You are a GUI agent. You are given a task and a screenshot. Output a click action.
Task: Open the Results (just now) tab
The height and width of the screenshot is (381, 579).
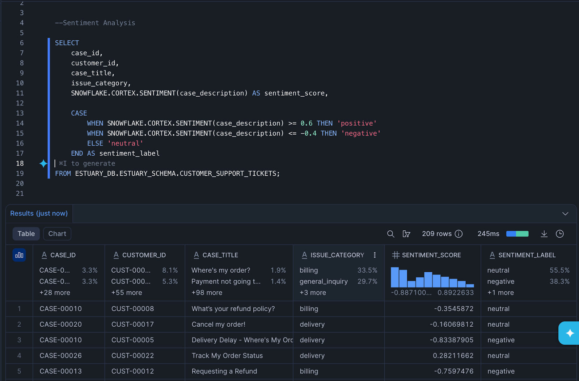click(39, 214)
